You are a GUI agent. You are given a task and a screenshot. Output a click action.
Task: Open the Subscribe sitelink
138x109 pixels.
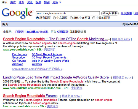coord(18,58)
